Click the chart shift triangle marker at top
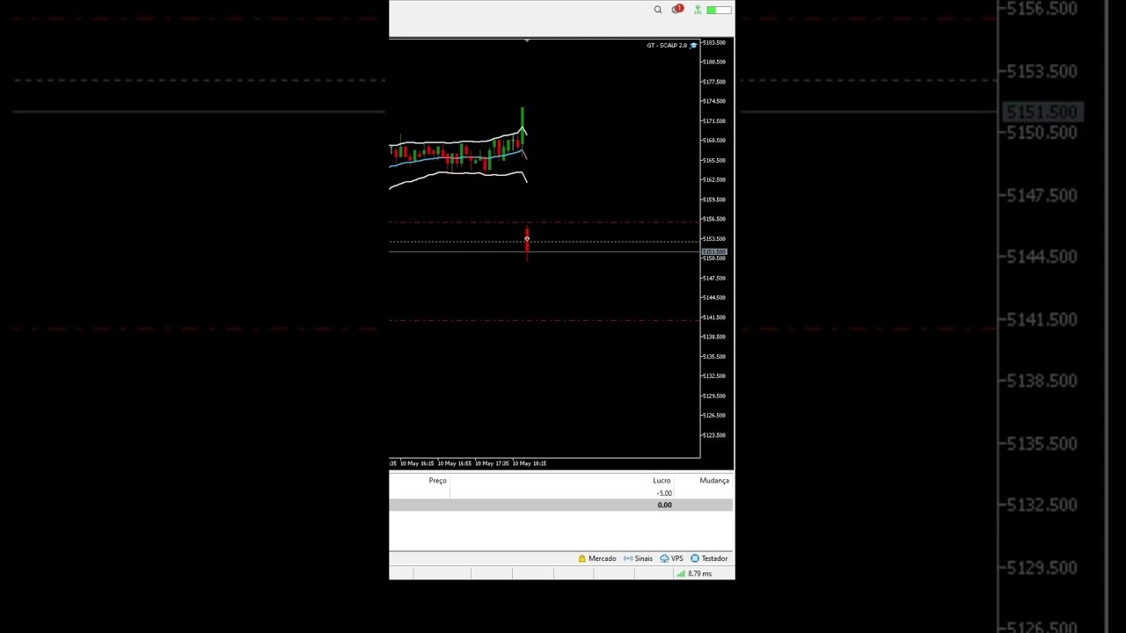This screenshot has height=633, width=1126. click(527, 40)
